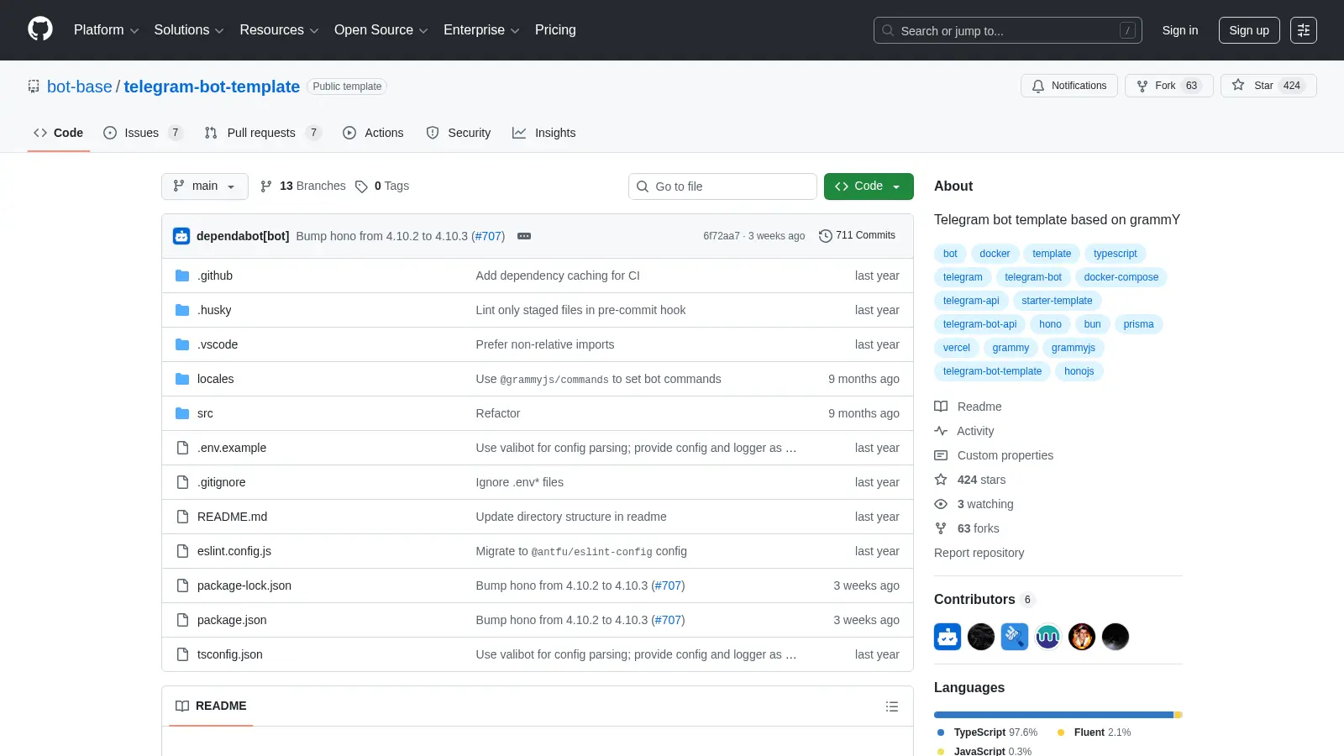Open the main branch dropdown

[x=205, y=186]
